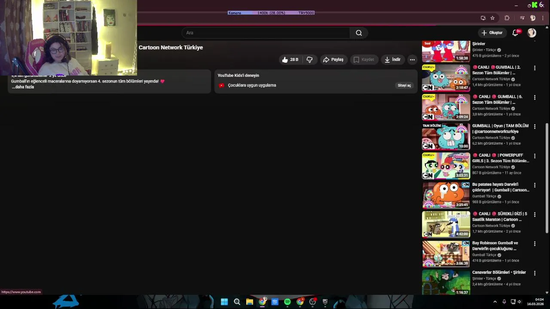Click title Bay Robinson Gumball ve Darwin'in çocukluğunu

(x=495, y=246)
